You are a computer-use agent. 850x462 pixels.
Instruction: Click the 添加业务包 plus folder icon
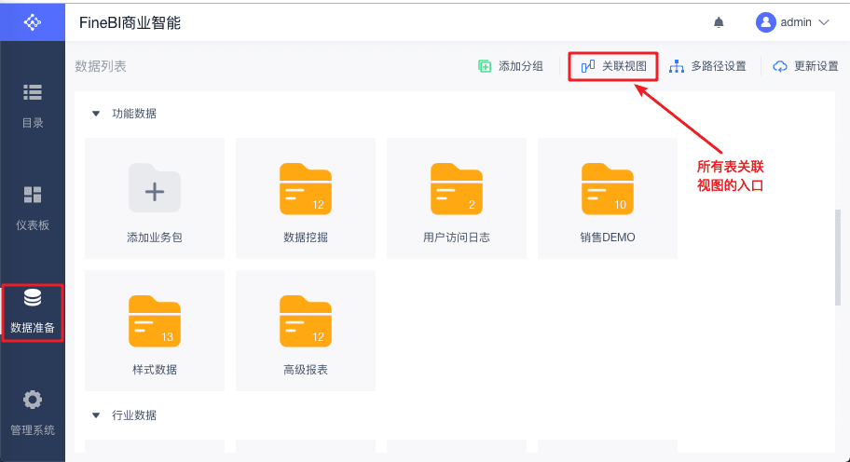(x=155, y=188)
